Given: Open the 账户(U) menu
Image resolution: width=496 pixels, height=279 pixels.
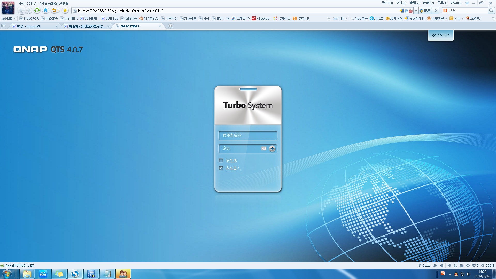Looking at the screenshot, I should [x=387, y=3].
